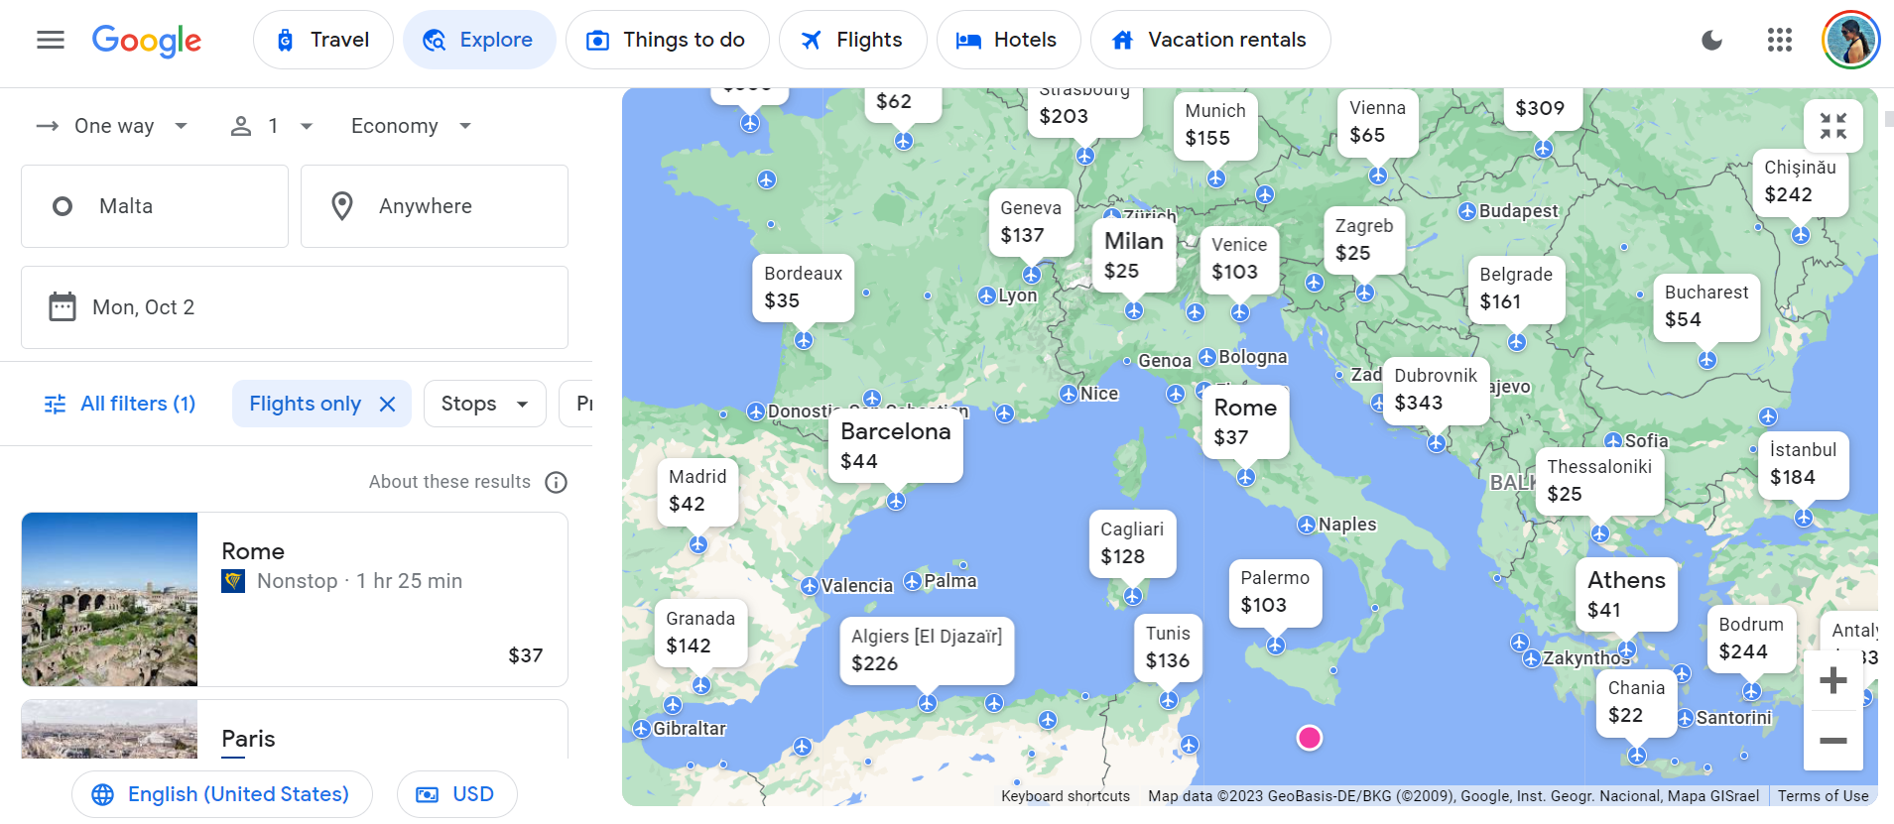Click the Santorini airport marker
The width and height of the screenshot is (1894, 824).
1685,718
